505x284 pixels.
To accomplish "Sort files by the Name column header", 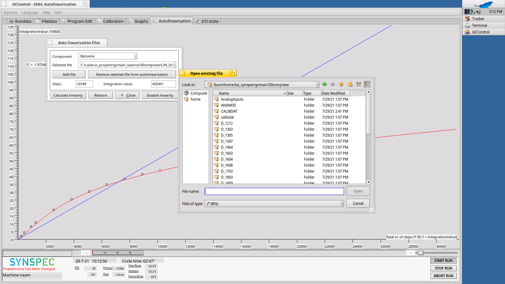I will (x=249, y=93).
